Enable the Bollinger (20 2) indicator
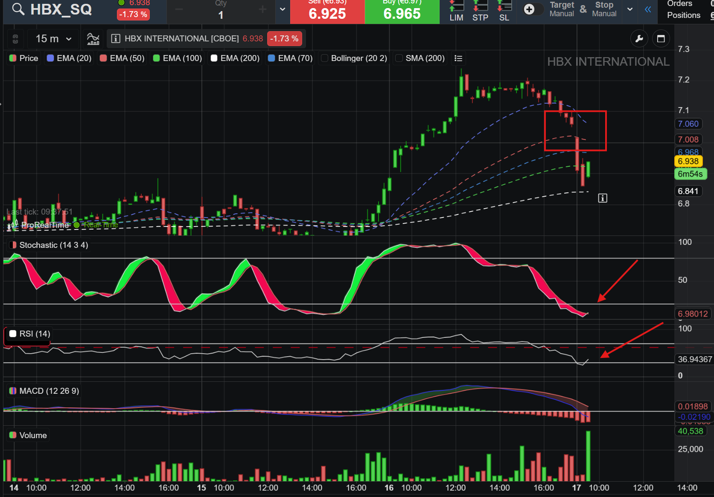The width and height of the screenshot is (714, 497). 354,58
